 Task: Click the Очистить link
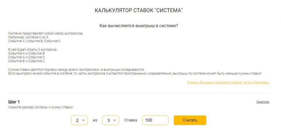click(263, 102)
